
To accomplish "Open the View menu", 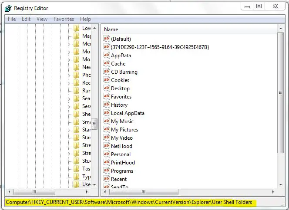I will 42,19.
